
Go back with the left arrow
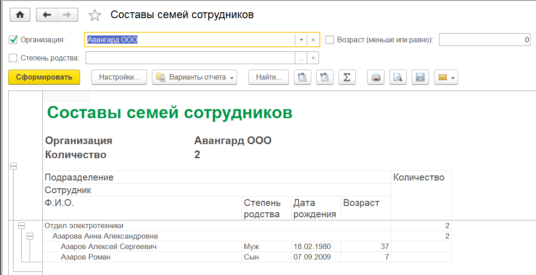[46, 15]
